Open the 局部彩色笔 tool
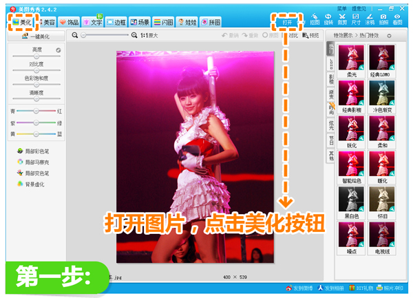The height and width of the screenshot is (298, 413). 36,151
